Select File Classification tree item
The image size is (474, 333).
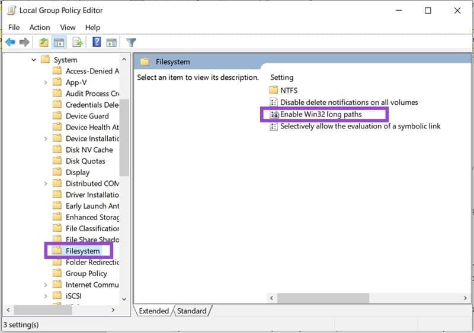[x=92, y=228]
